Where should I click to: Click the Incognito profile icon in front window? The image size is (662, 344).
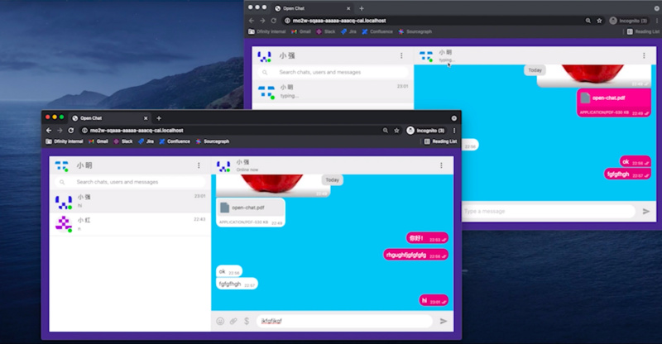(410, 131)
